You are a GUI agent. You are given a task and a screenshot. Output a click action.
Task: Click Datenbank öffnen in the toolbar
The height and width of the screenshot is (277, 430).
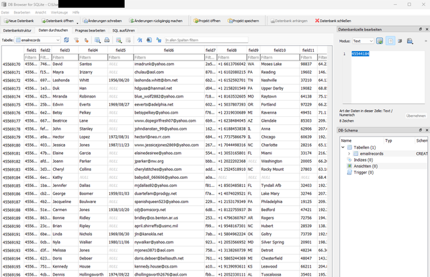coord(57,21)
